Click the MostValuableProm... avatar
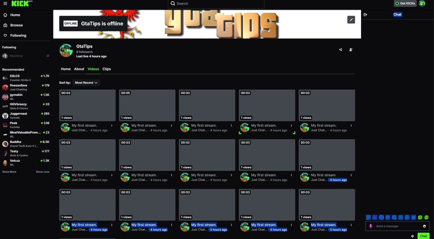Screen dimensions: 434x239 [x=5, y=134]
